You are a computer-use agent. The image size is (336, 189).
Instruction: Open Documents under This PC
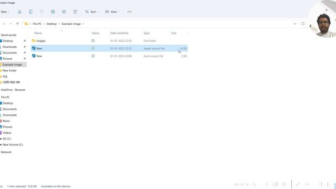tap(9, 109)
